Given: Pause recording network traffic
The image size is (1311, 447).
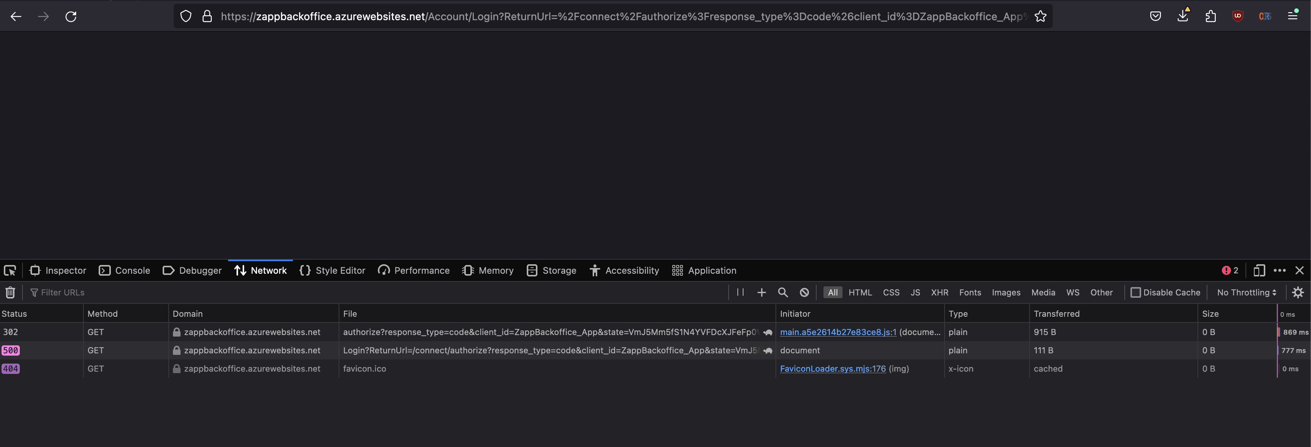Looking at the screenshot, I should point(740,292).
